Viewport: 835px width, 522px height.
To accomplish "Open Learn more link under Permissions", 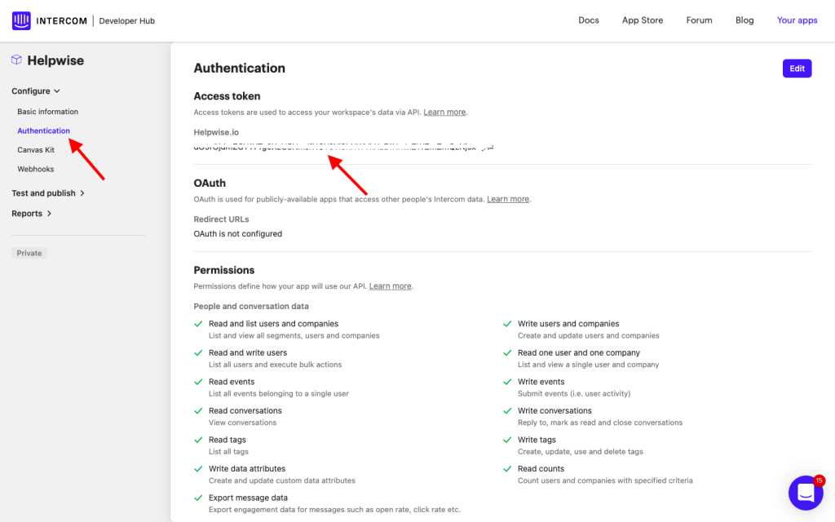I will pyautogui.click(x=390, y=286).
